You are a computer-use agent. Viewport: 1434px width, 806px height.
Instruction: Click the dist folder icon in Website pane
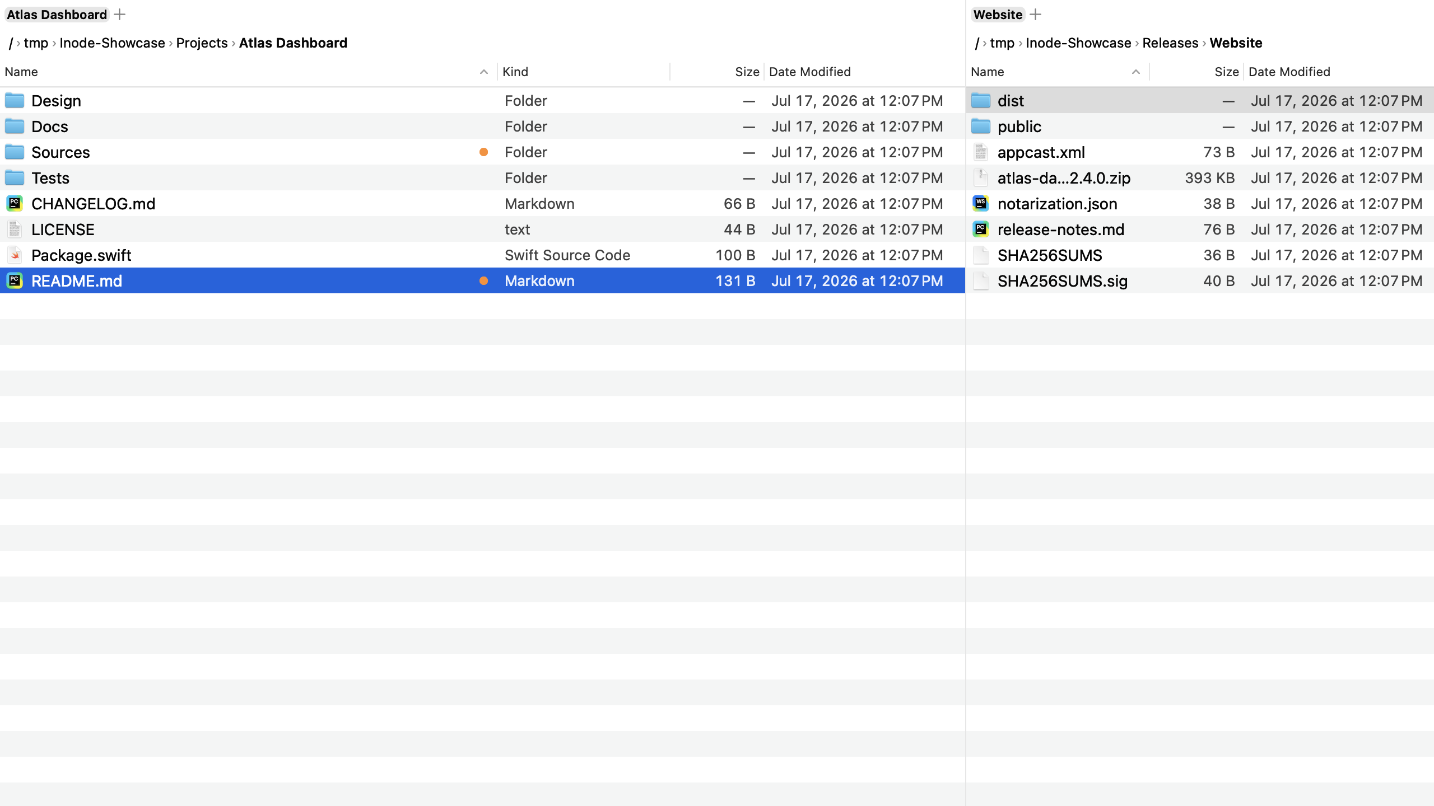click(981, 101)
